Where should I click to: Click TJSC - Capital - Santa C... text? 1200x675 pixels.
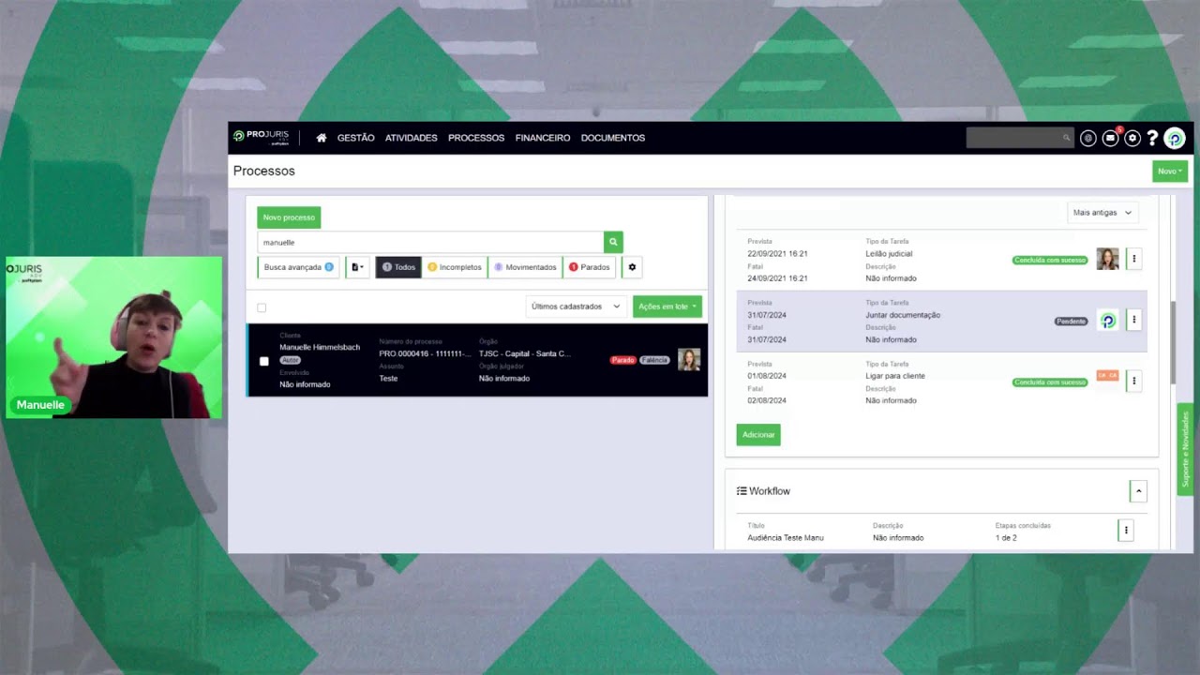(x=525, y=353)
